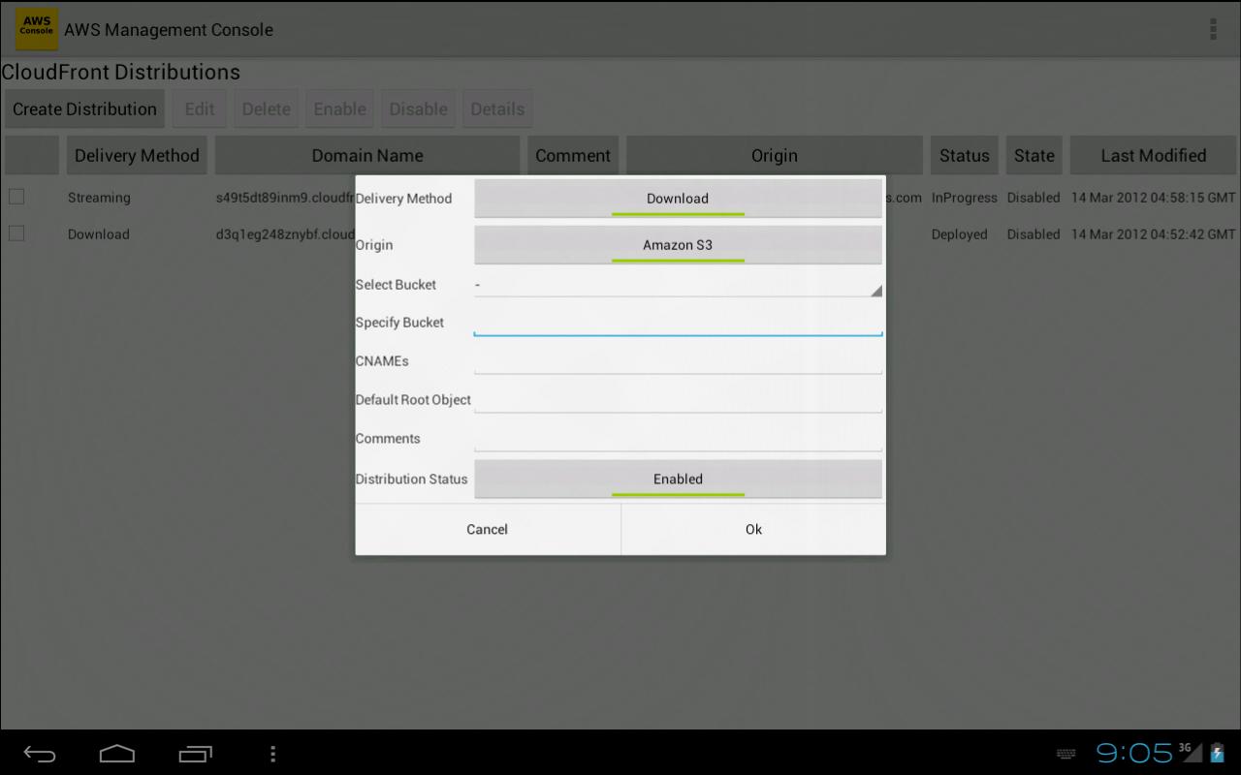Image resolution: width=1241 pixels, height=775 pixels.
Task: Open the Delivery Method Download selector
Action: click(678, 198)
